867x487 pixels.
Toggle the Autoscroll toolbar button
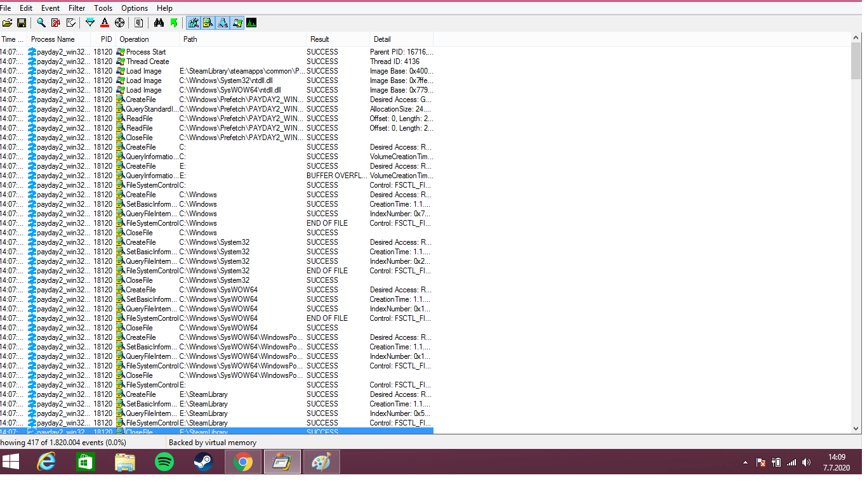point(56,23)
